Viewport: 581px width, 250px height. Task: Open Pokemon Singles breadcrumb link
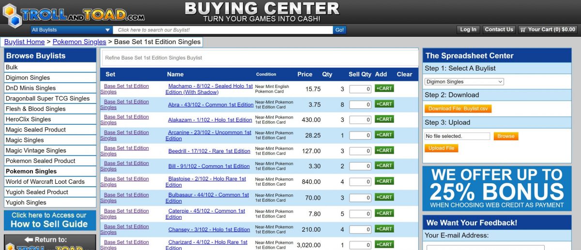point(79,42)
